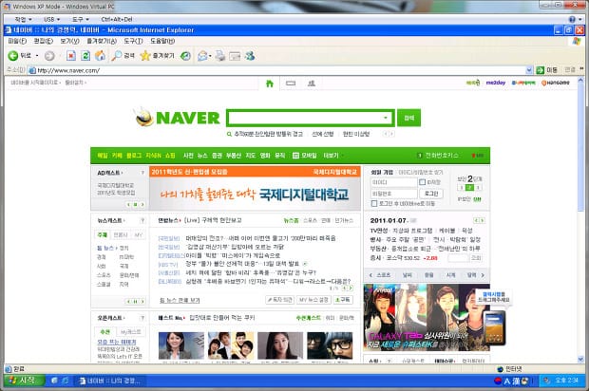Open the Favorites star in toolbar
This screenshot has height=391, width=589.
[145, 56]
